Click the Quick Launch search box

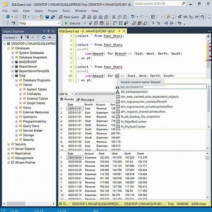[160, 4]
